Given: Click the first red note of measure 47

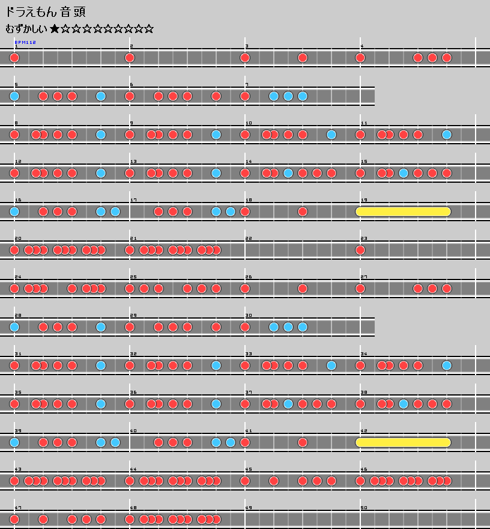Looking at the screenshot, I should coord(14,519).
